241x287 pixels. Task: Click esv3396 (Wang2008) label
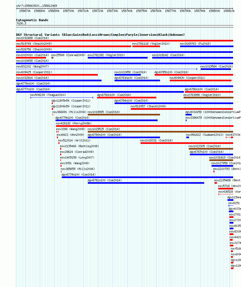[x=71, y=129]
